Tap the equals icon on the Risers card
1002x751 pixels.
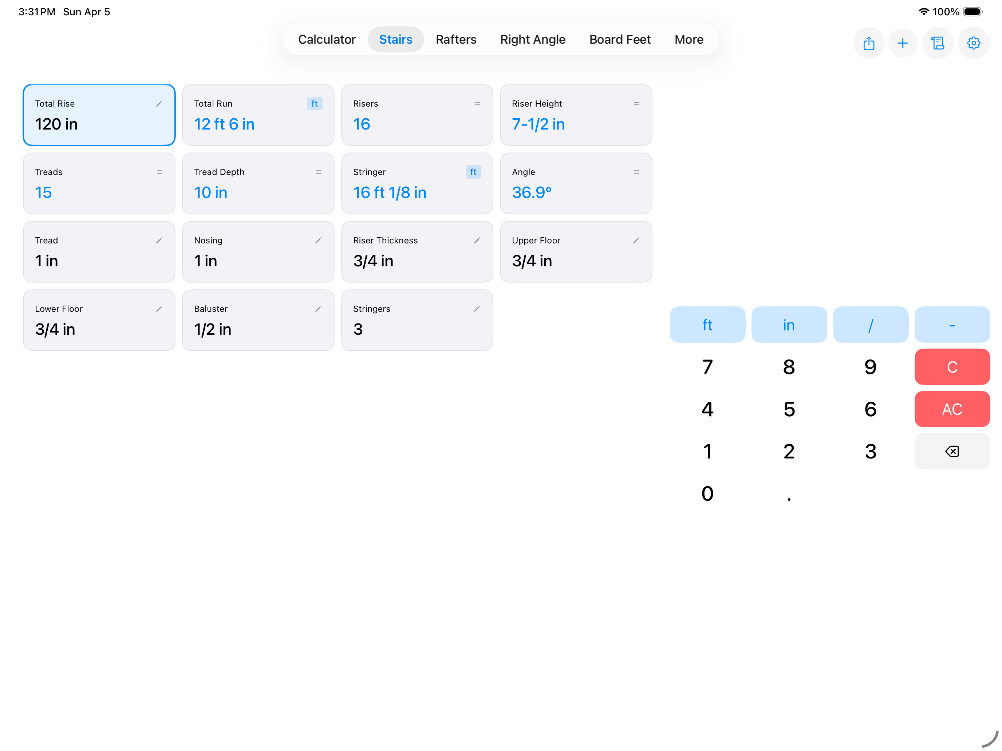point(477,104)
